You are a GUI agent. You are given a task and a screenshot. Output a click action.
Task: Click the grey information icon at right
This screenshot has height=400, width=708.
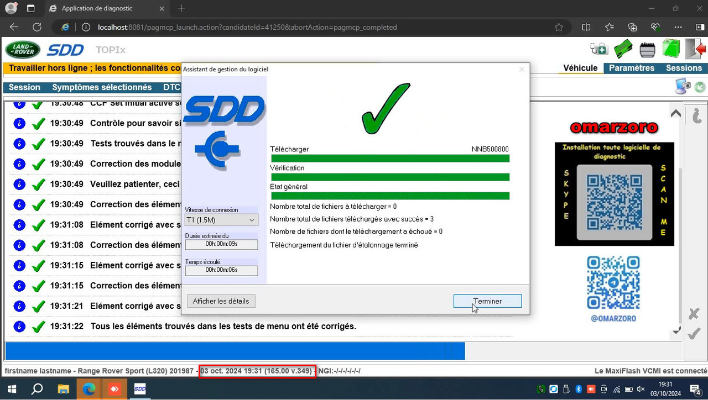[x=696, y=115]
